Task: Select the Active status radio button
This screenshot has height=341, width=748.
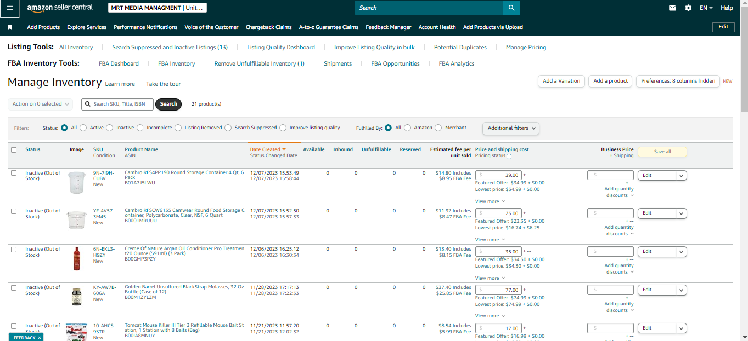Action: (x=83, y=128)
